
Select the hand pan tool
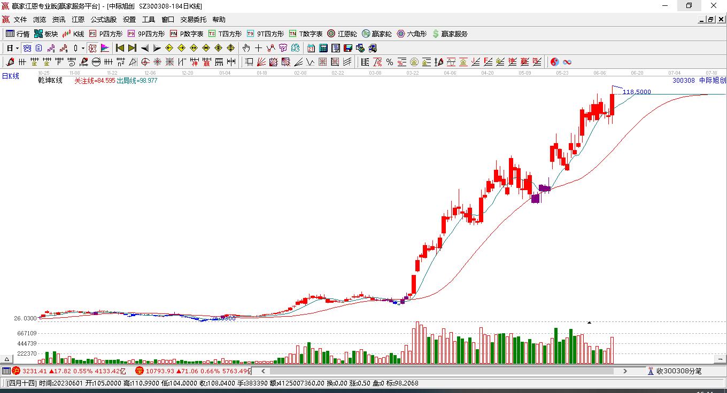pyautogui.click(x=246, y=48)
